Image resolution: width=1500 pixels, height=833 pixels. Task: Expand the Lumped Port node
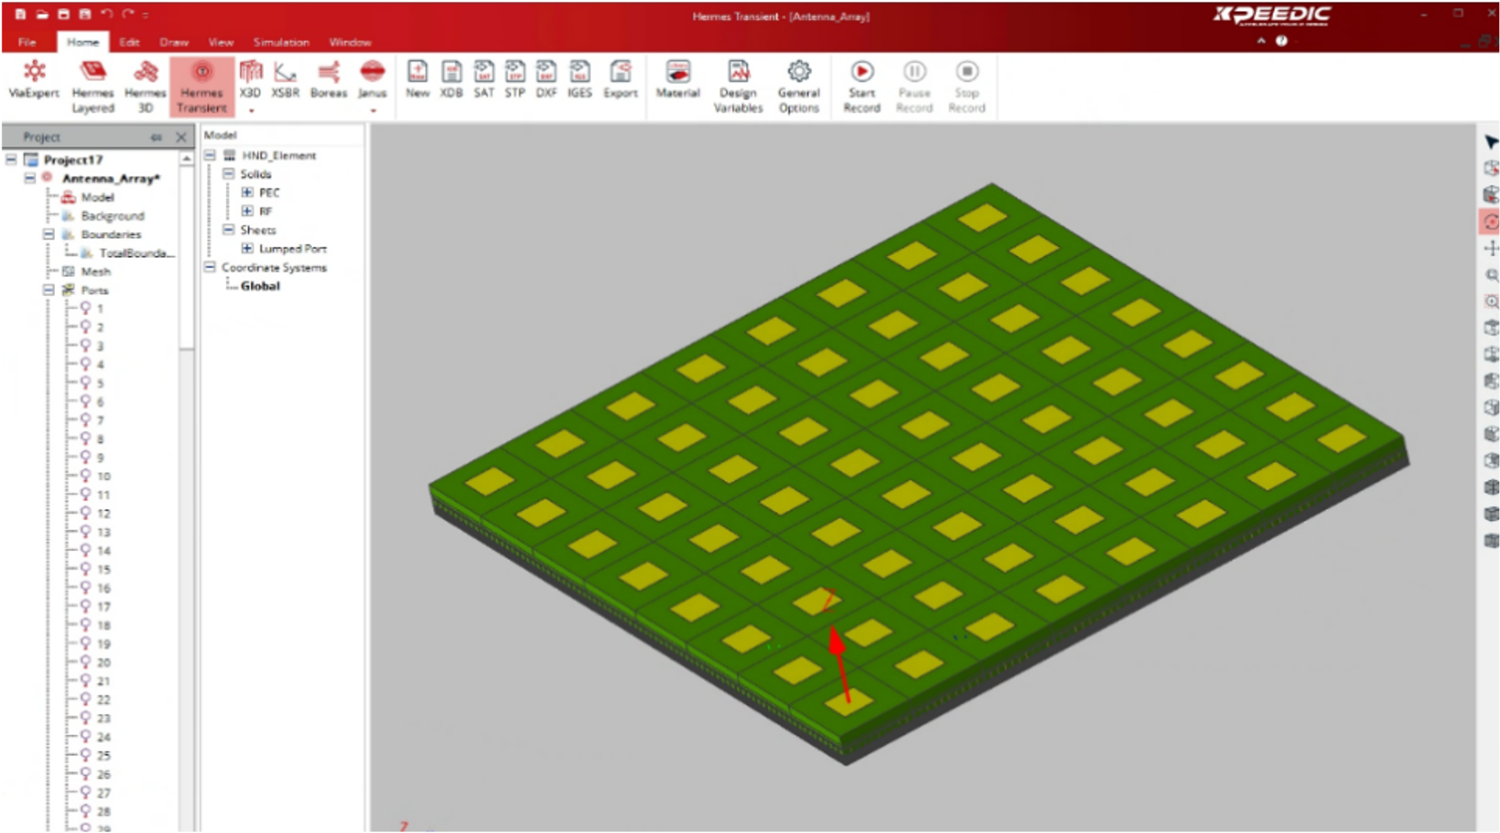(248, 248)
